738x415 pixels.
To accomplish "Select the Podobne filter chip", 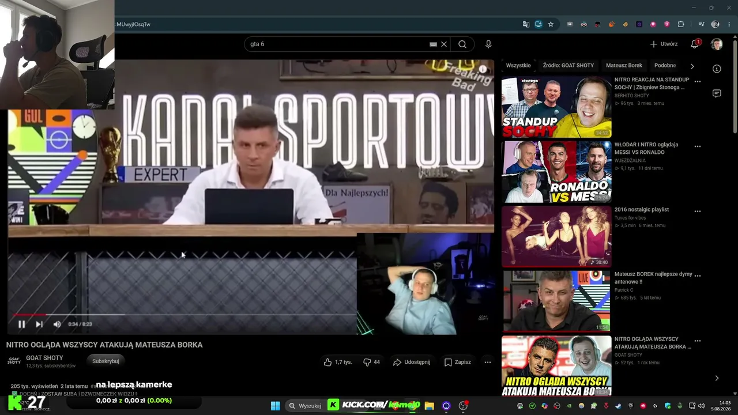I will coord(665,65).
